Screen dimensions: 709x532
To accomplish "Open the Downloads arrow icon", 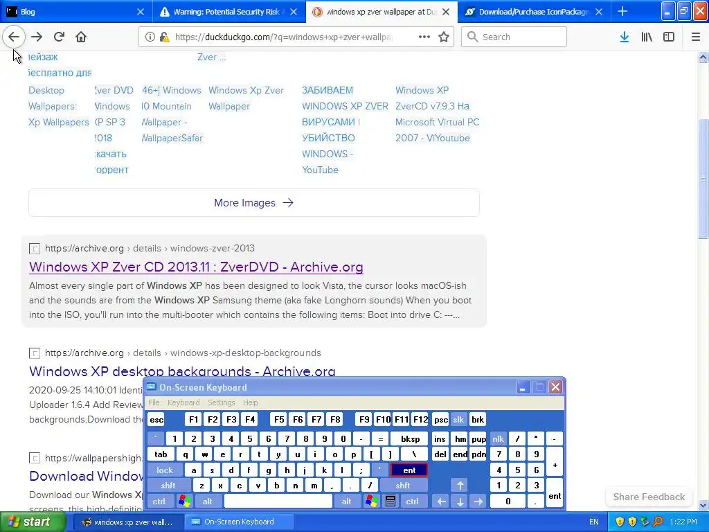I will pos(624,37).
